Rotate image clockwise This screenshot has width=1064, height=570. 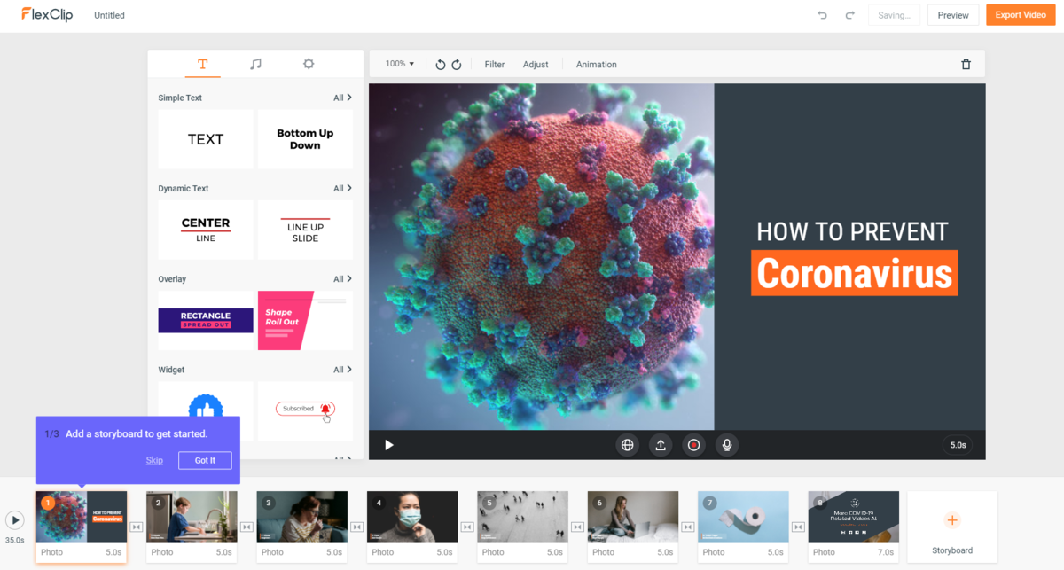click(457, 65)
